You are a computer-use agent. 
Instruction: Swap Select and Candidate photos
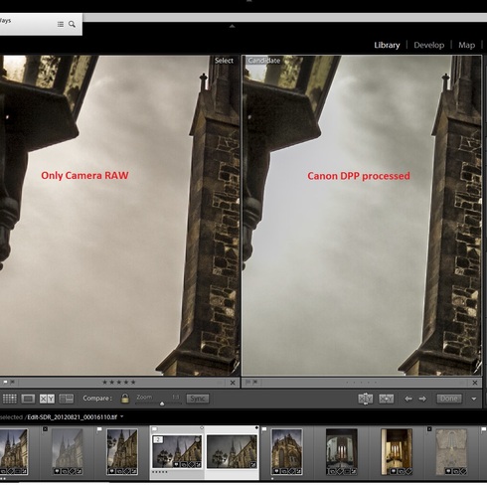(366, 399)
